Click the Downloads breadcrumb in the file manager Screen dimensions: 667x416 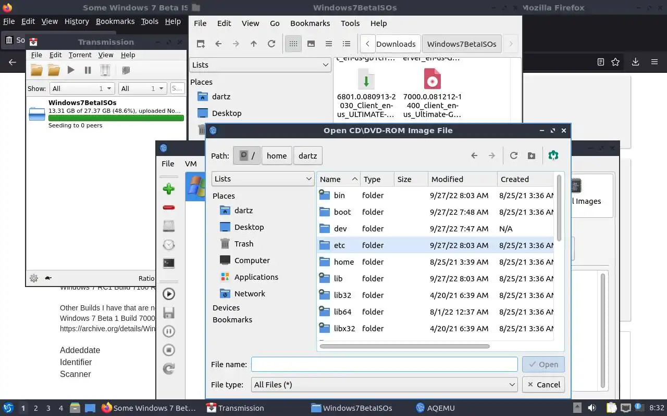point(396,44)
